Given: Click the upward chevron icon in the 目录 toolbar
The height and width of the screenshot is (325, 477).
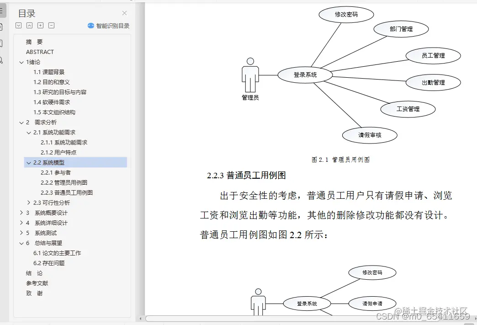Looking at the screenshot, I should pos(29,25).
